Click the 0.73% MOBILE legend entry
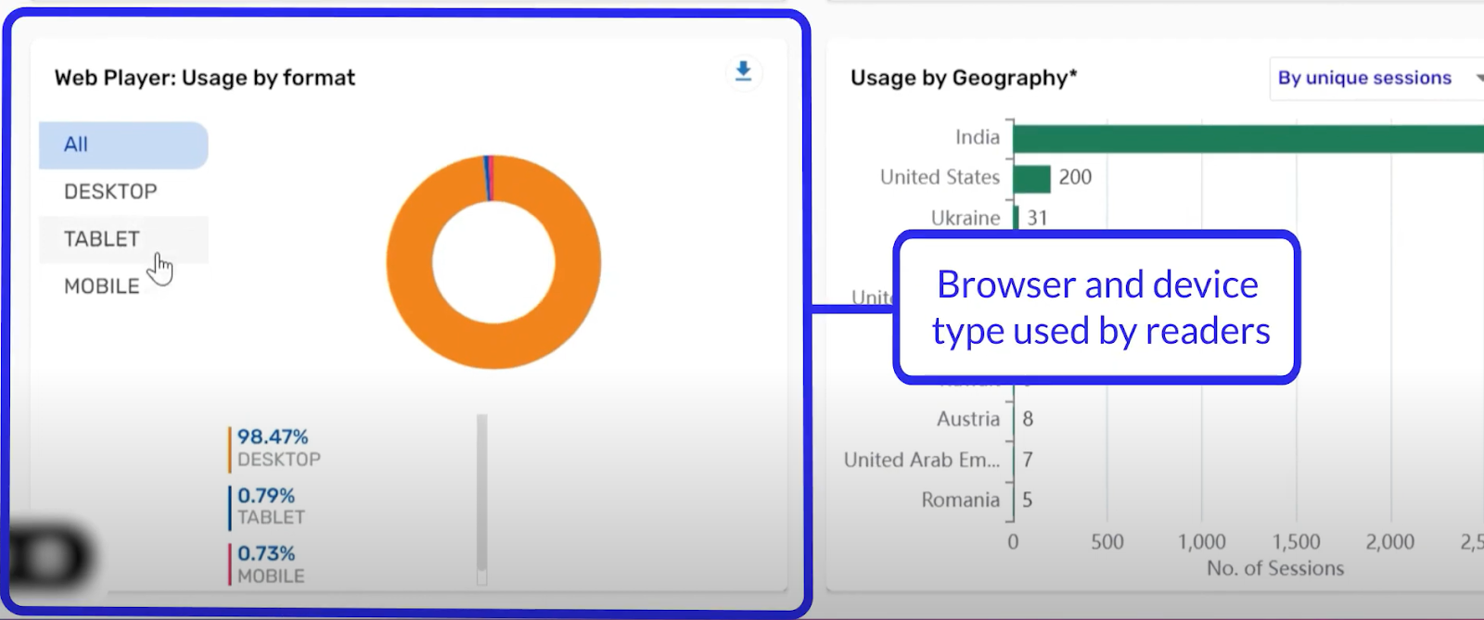Image resolution: width=1484 pixels, height=620 pixels. click(x=267, y=563)
